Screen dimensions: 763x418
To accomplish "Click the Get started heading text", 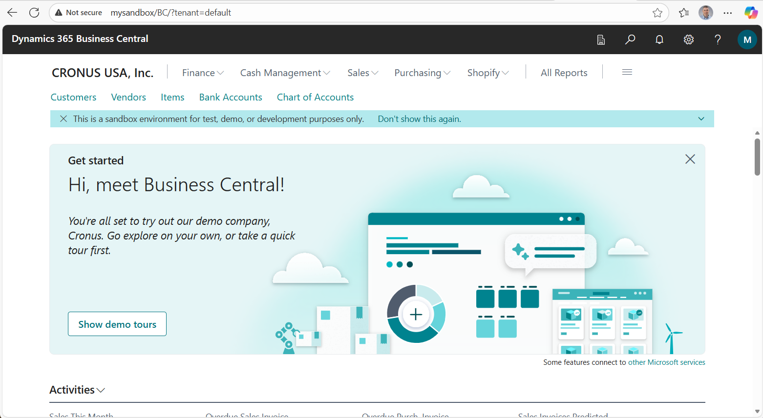I will click(96, 160).
